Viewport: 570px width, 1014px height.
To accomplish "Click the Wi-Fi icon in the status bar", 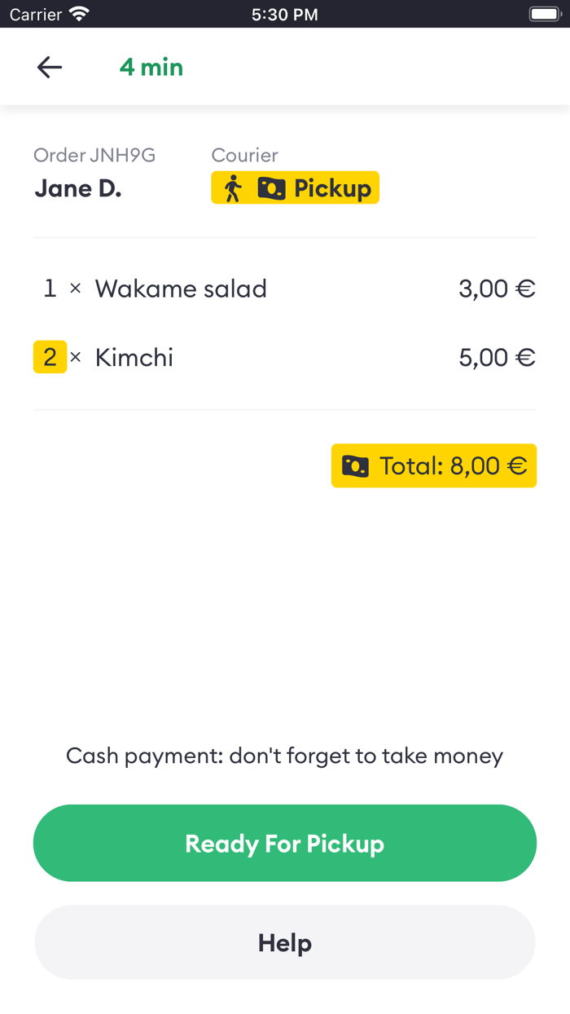I will [x=77, y=13].
